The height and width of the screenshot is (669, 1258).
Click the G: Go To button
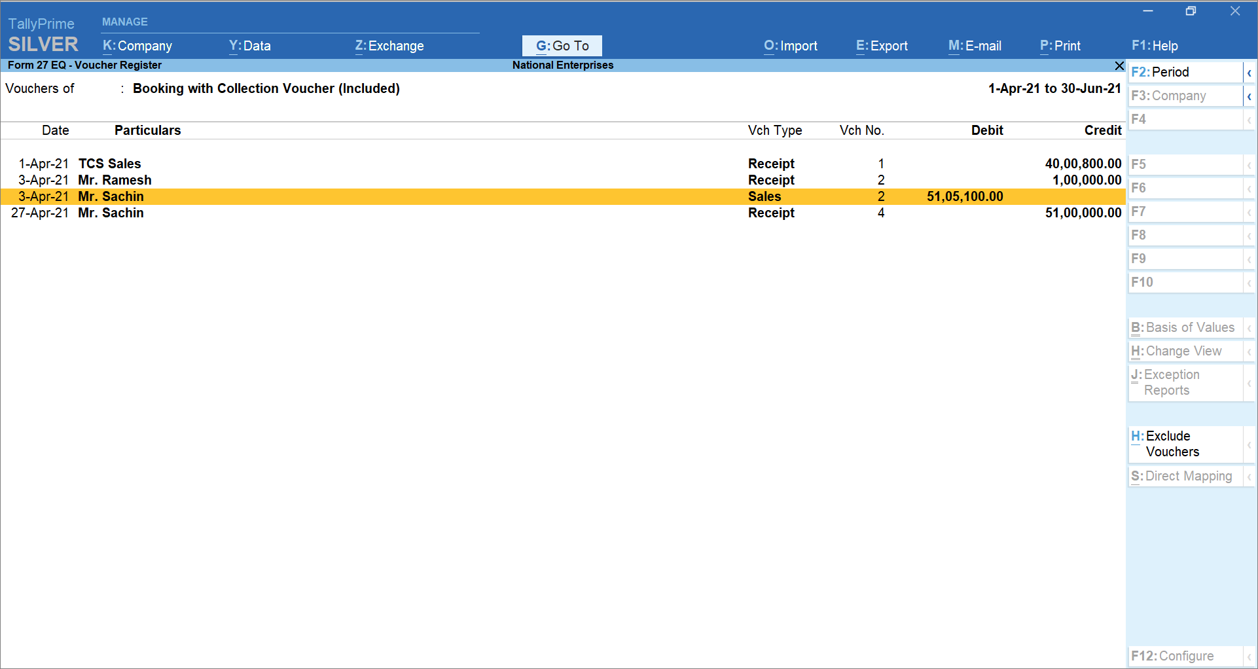tap(562, 46)
